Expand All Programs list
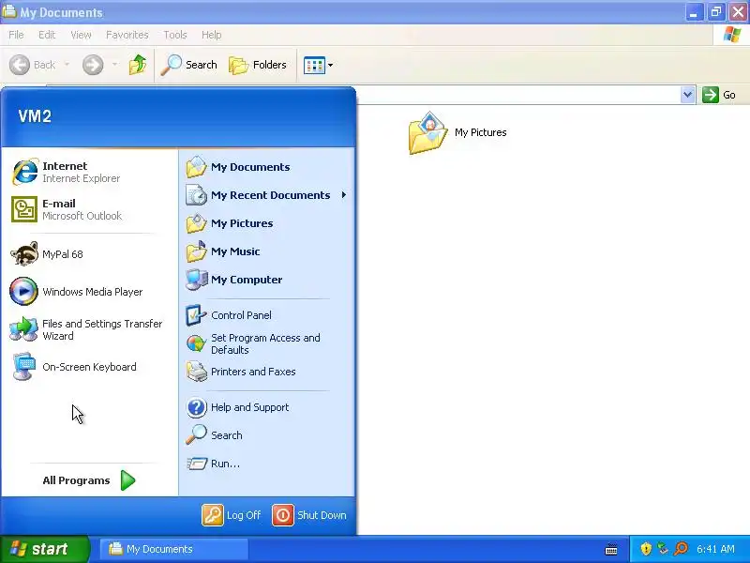The width and height of the screenshot is (750, 563). [x=89, y=480]
